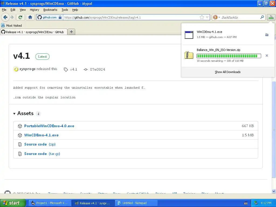276x207 pixels.
Task: Download Source code (zip)
Action: coord(40,144)
